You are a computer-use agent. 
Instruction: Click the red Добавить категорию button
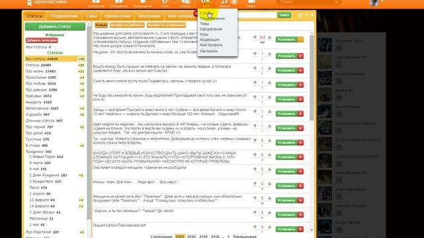coord(42,40)
